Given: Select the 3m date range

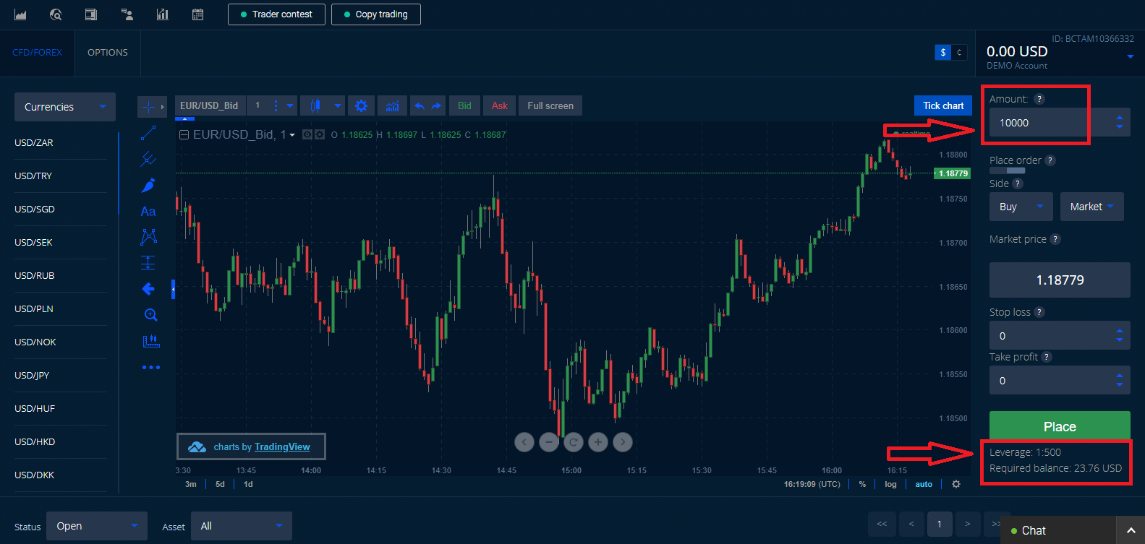Looking at the screenshot, I should [191, 484].
